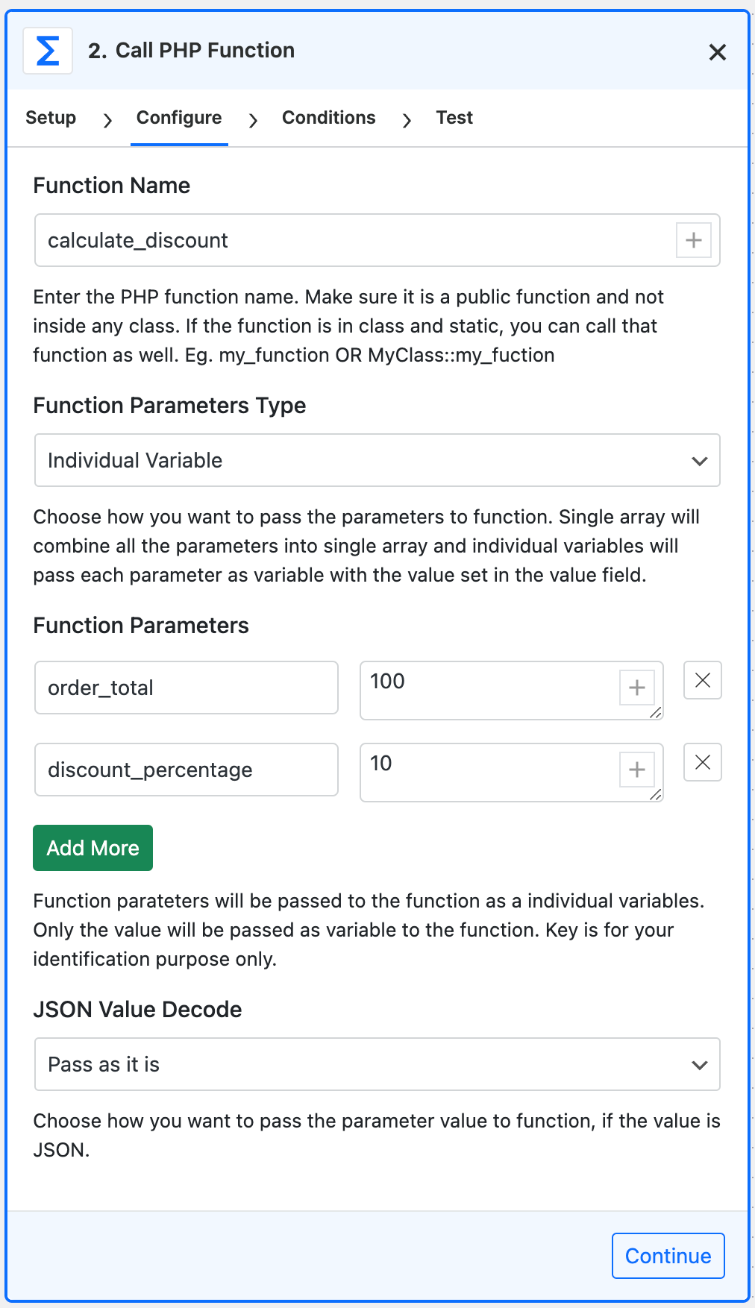This screenshot has width=755, height=1308.
Task: Click the Continue button
Action: pyautogui.click(x=668, y=1256)
